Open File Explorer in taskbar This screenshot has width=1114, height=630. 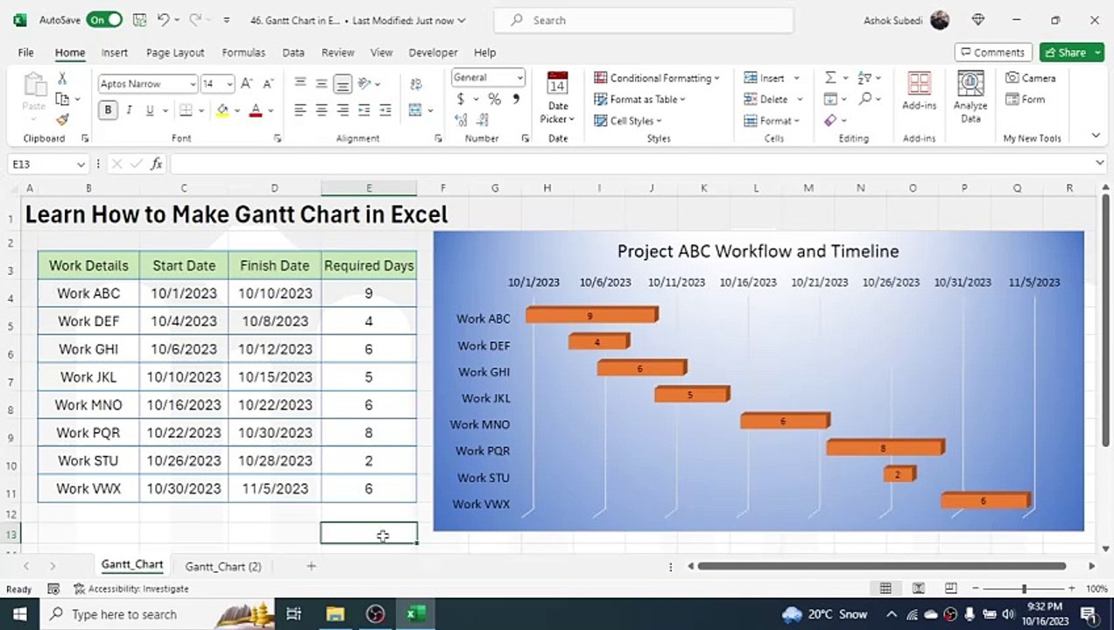pos(335,613)
